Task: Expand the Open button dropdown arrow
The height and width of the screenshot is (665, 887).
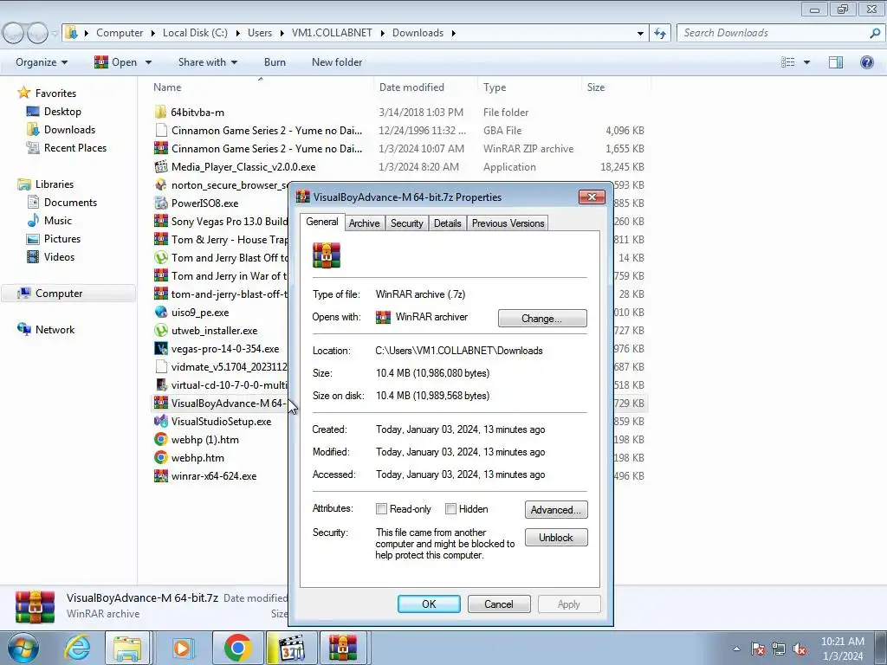Action: coord(148,62)
